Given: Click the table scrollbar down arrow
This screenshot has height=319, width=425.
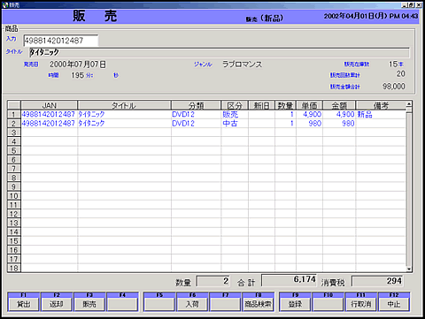Looking at the screenshot, I should (x=409, y=269).
